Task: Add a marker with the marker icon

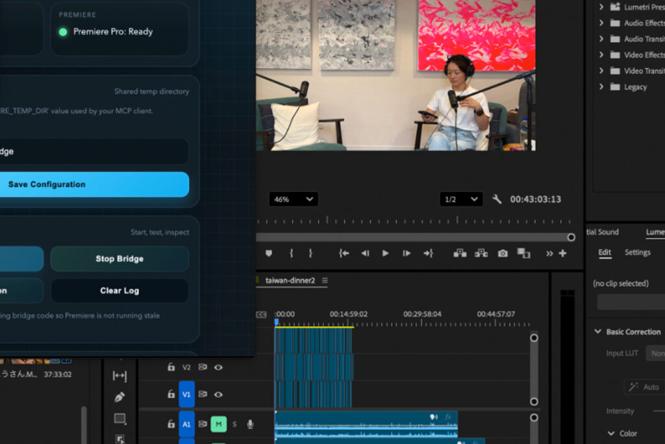Action: click(x=269, y=254)
